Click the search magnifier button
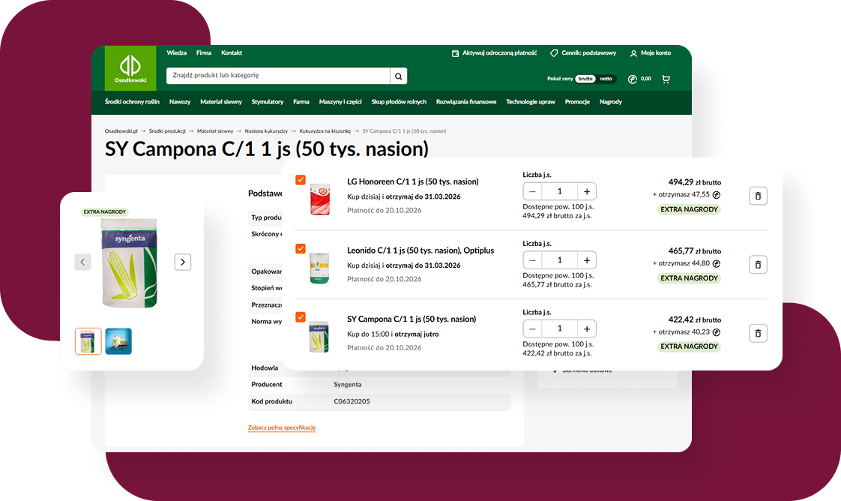841x501 pixels. [399, 76]
